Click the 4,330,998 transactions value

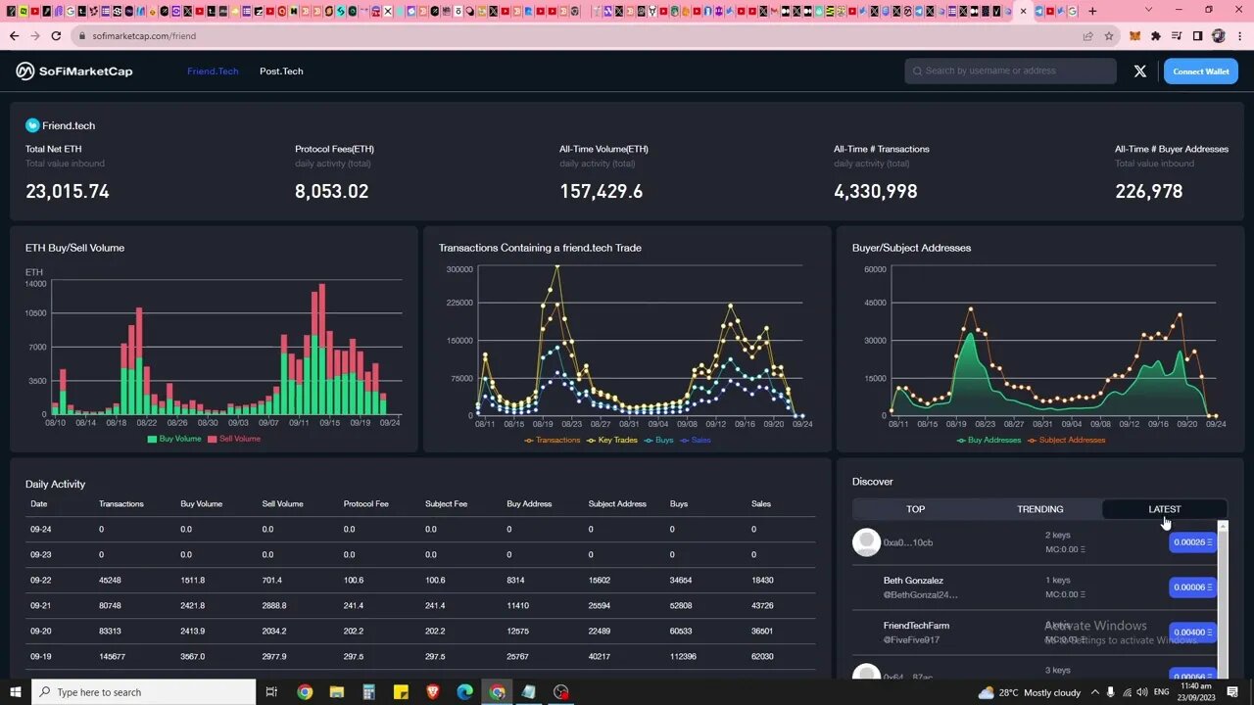click(x=876, y=192)
